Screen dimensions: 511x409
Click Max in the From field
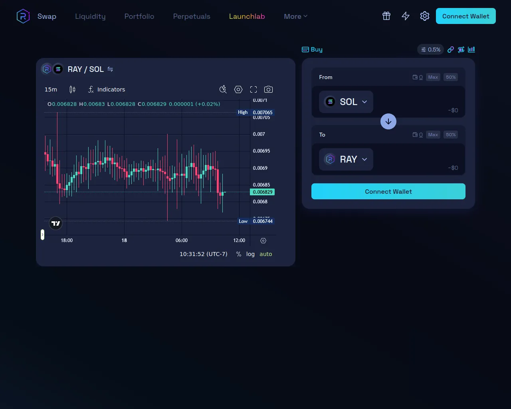click(x=433, y=77)
